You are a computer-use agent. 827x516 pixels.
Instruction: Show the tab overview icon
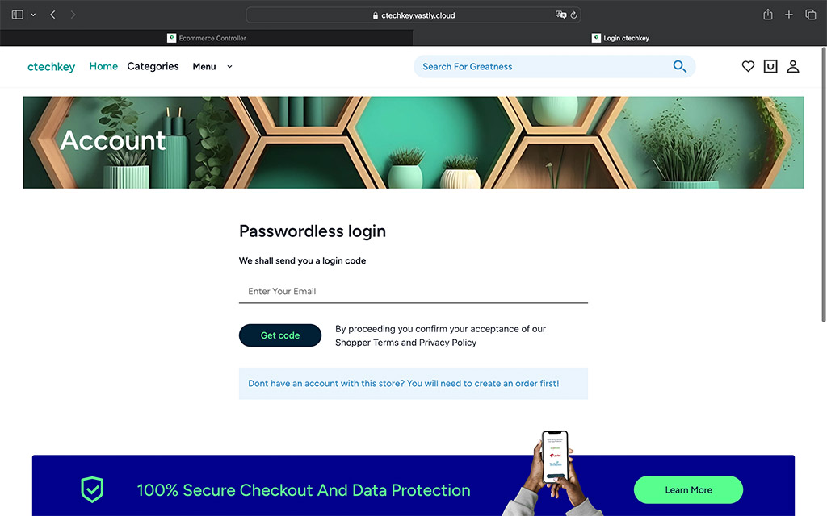(810, 15)
